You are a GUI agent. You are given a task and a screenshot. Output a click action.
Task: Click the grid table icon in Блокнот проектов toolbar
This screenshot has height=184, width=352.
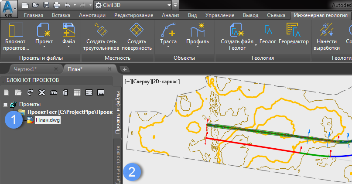click(77, 92)
